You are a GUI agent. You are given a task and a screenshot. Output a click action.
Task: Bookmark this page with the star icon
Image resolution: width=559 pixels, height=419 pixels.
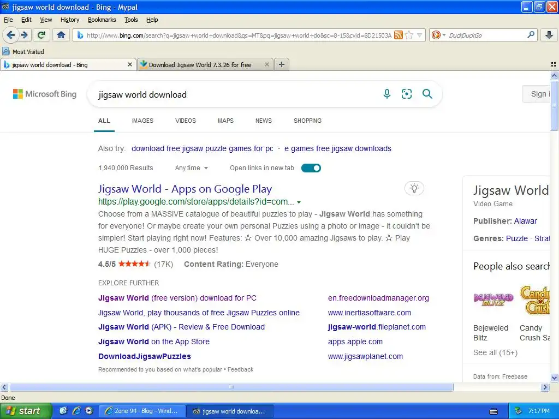click(409, 35)
